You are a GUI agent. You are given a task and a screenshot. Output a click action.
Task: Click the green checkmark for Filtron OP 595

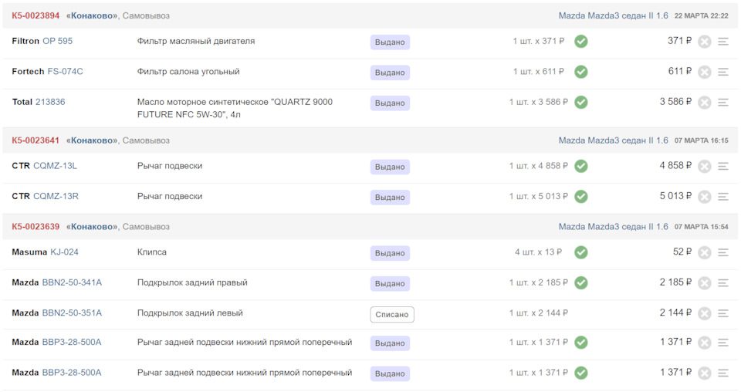[x=581, y=41]
